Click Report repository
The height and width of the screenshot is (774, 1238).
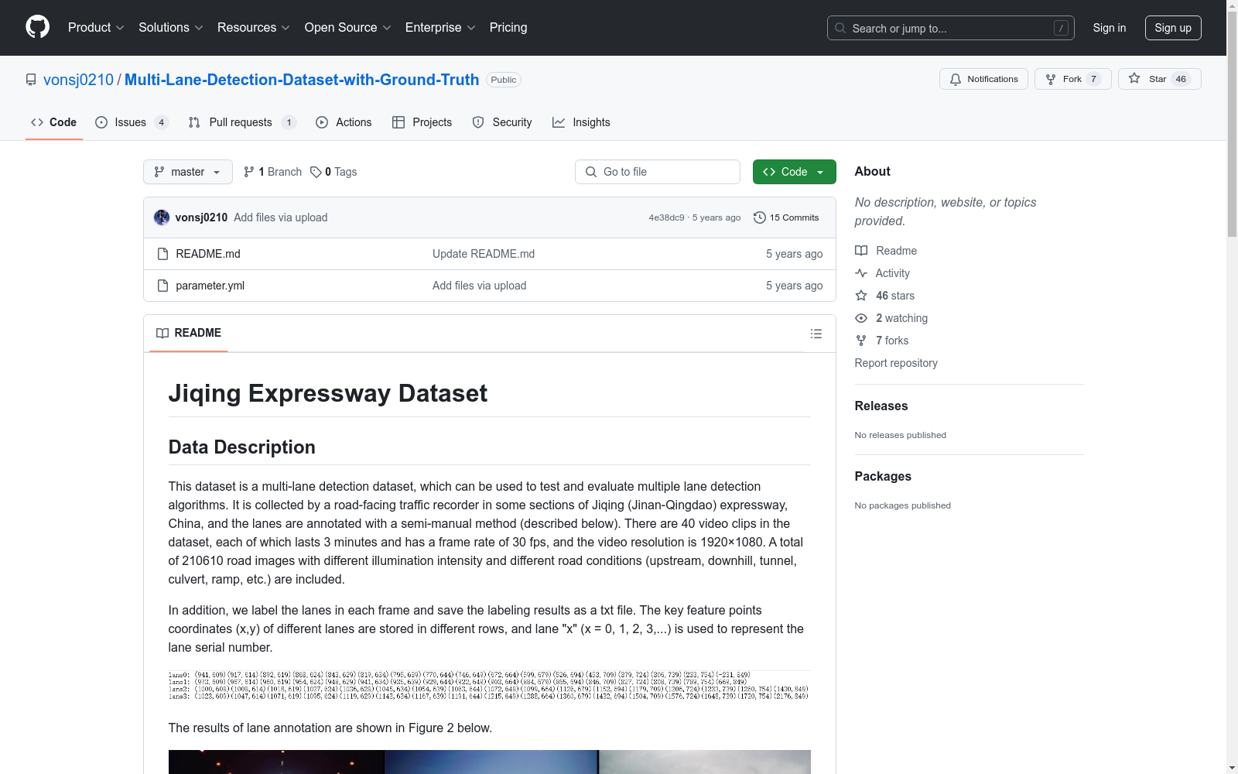(895, 363)
